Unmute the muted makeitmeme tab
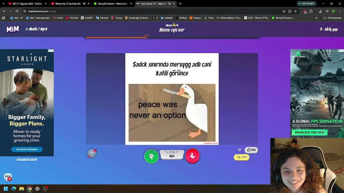 click(169, 4)
